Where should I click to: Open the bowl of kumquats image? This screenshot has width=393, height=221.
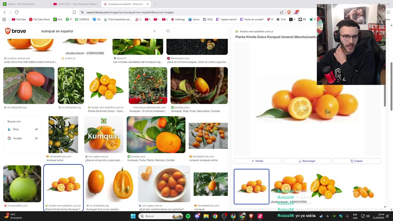point(164,184)
